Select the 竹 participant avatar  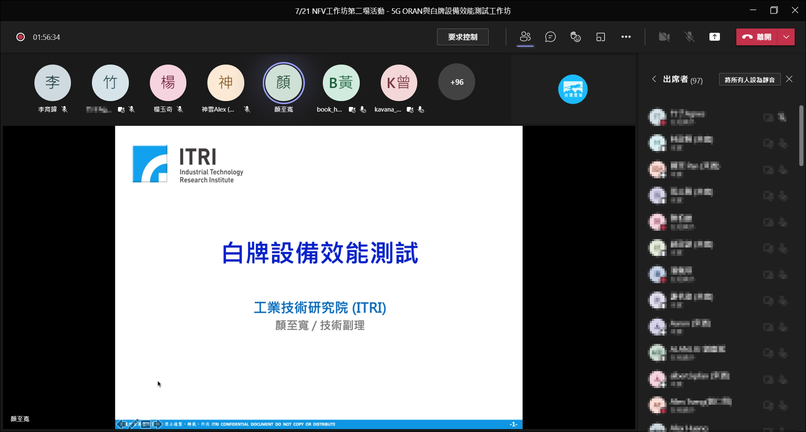(110, 83)
